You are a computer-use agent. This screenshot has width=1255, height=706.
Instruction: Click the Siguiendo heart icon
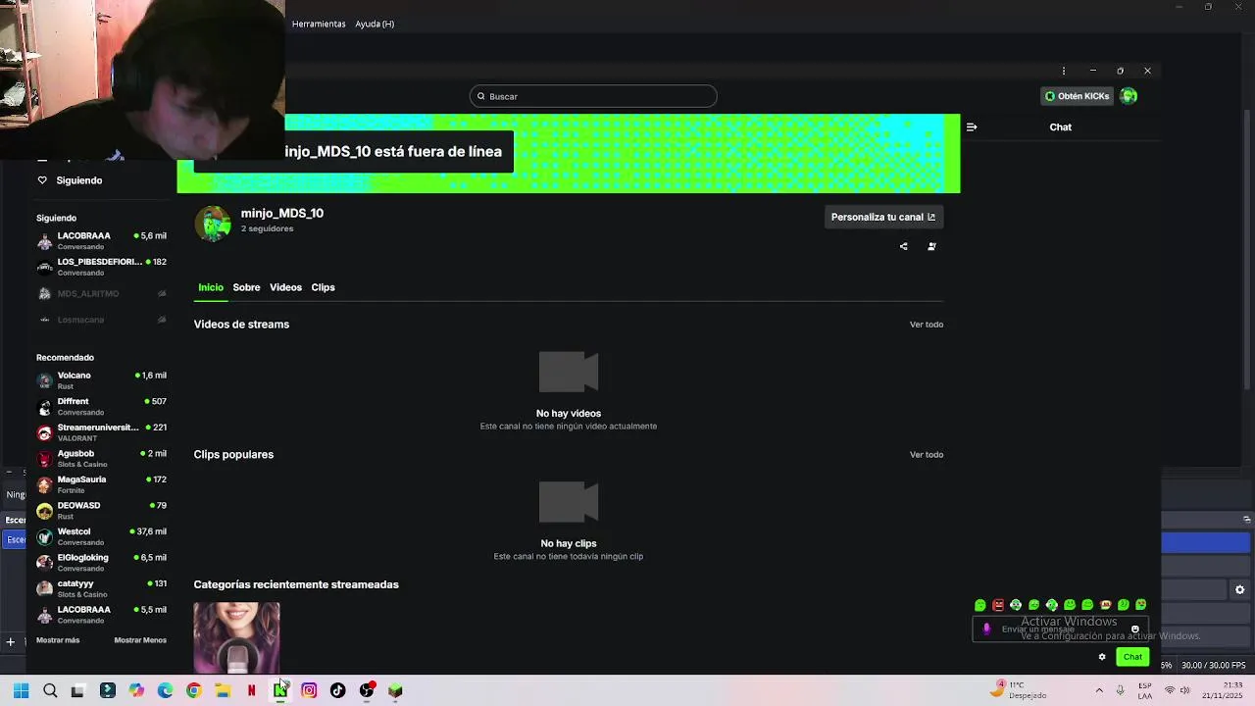[42, 180]
